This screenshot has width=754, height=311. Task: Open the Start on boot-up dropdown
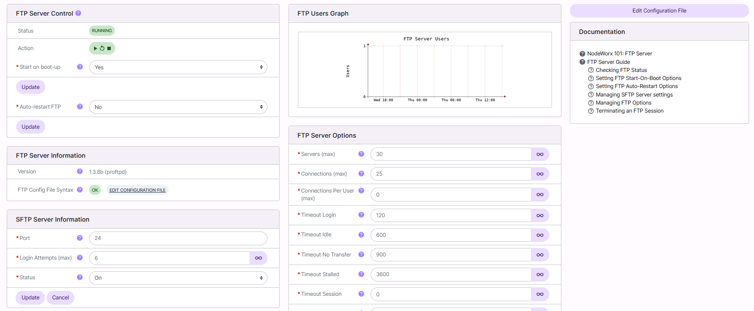pos(178,67)
